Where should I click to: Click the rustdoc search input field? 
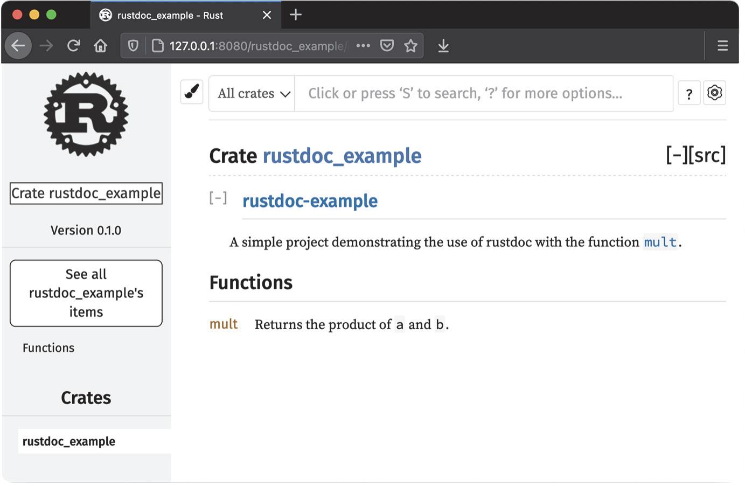[484, 94]
